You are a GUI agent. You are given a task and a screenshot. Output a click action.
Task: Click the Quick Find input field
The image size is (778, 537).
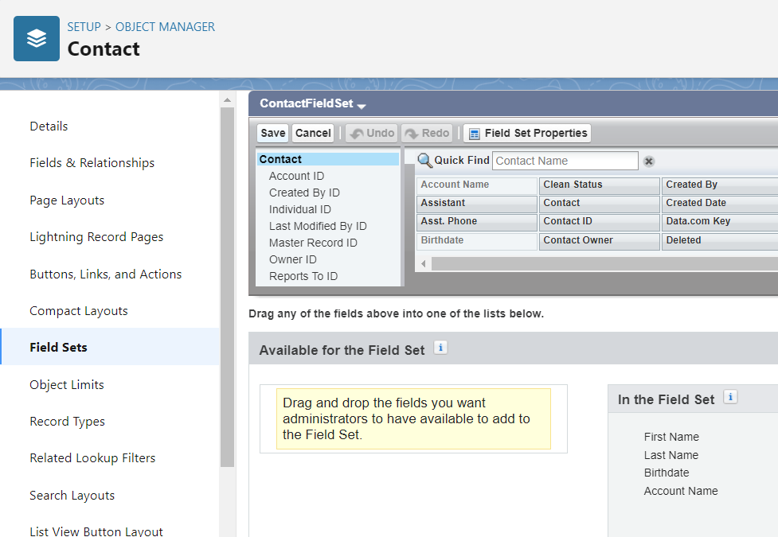click(x=565, y=161)
